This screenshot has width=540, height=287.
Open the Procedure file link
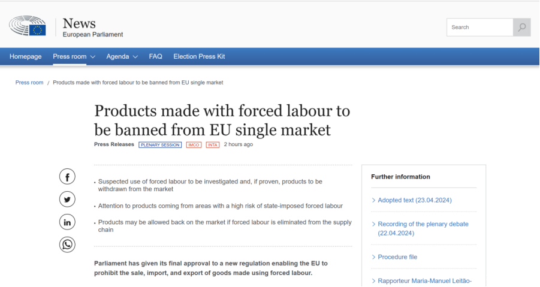coord(397,257)
